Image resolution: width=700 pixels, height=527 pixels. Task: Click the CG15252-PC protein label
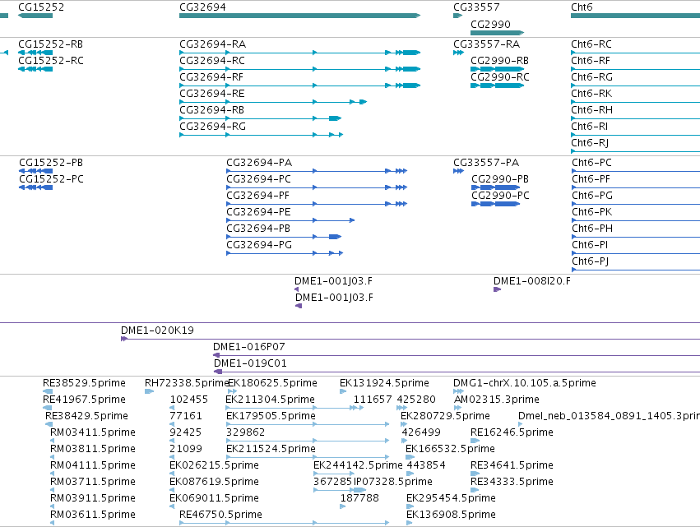click(51, 179)
